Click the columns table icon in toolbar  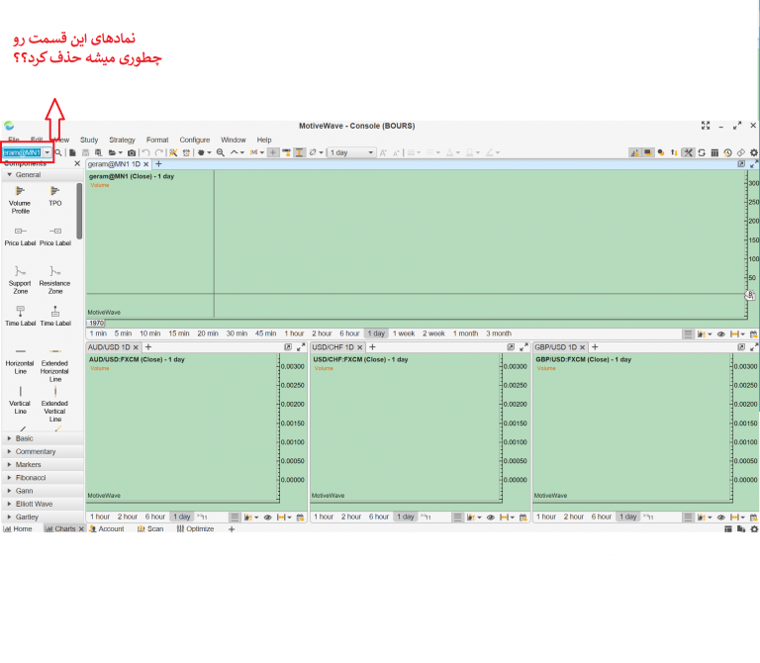714,152
